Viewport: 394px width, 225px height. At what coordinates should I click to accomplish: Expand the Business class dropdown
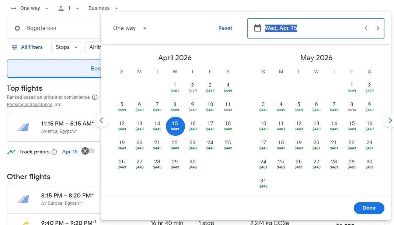[103, 8]
